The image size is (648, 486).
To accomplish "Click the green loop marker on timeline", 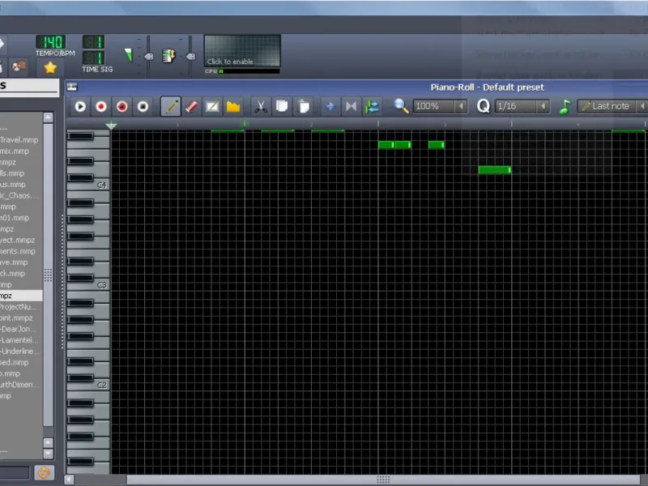I will (x=245, y=124).
